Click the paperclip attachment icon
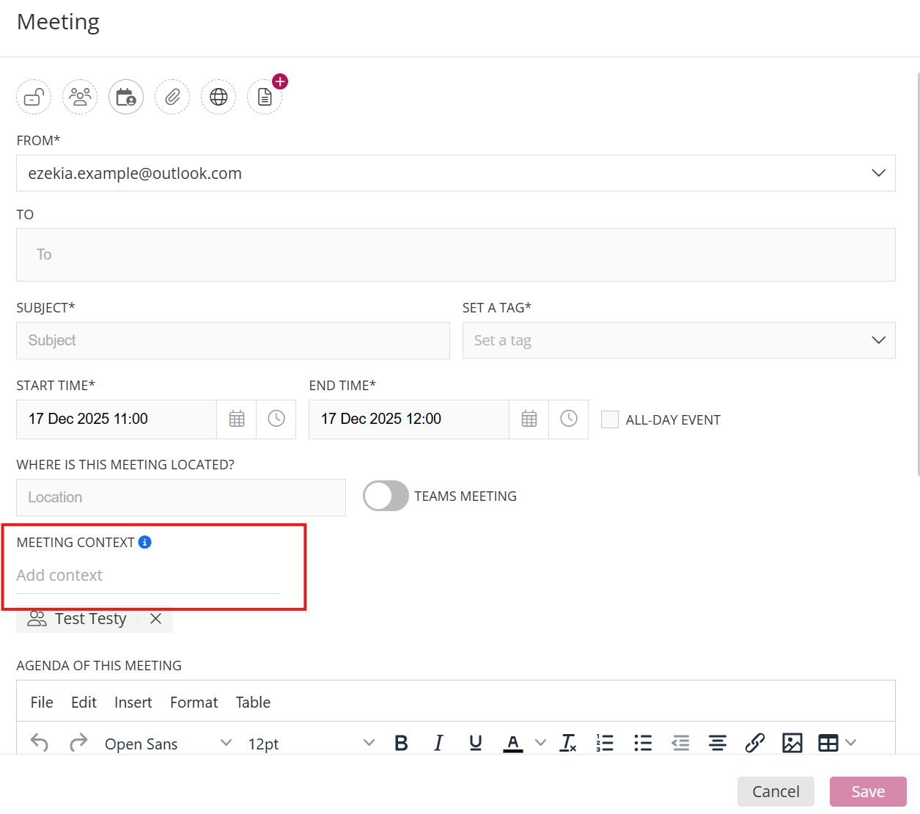The image size is (920, 814). (x=172, y=97)
